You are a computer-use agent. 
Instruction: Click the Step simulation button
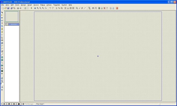(9, 104)
